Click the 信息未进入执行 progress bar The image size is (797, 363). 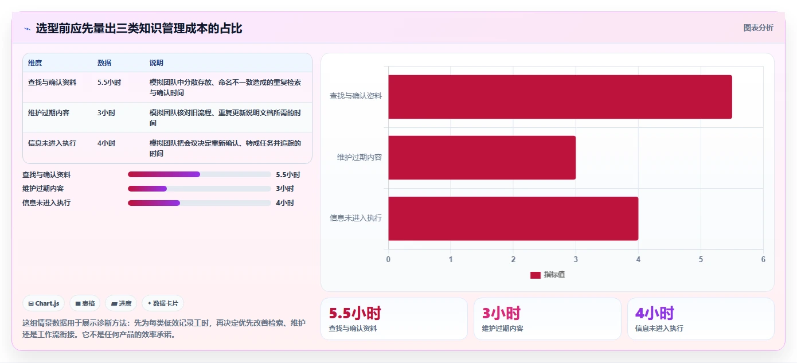(x=200, y=203)
